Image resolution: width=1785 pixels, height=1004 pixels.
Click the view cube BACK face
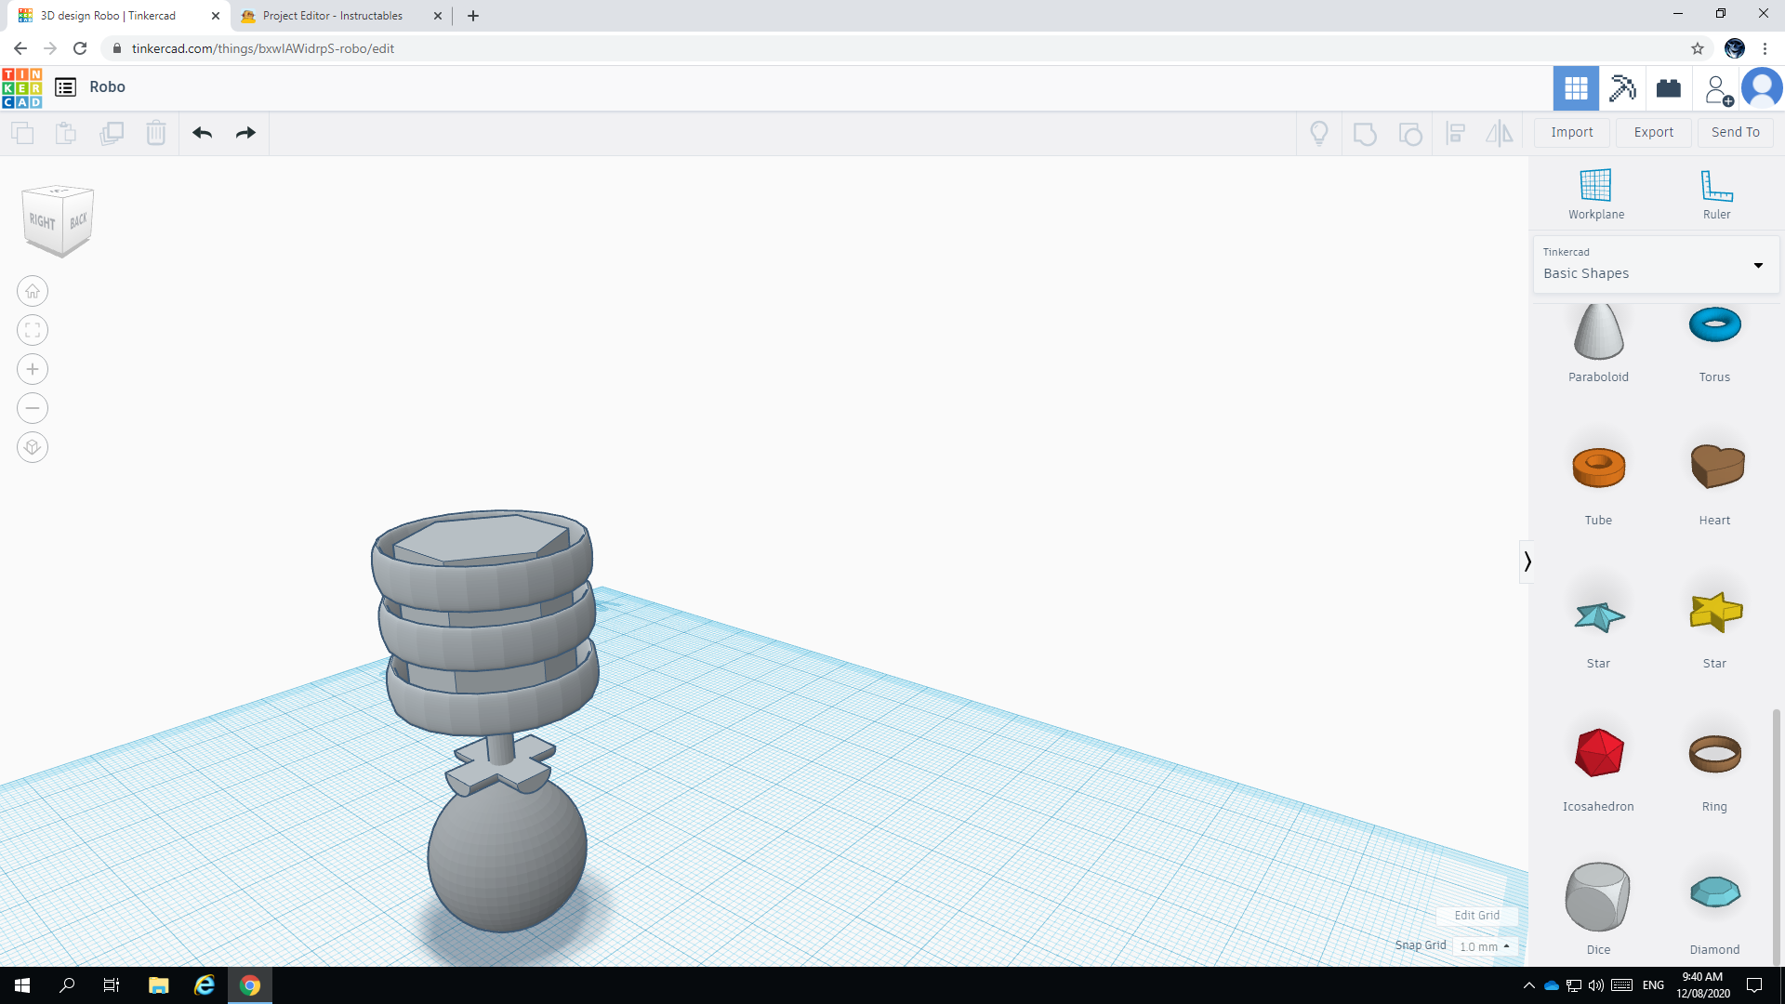coord(79,220)
